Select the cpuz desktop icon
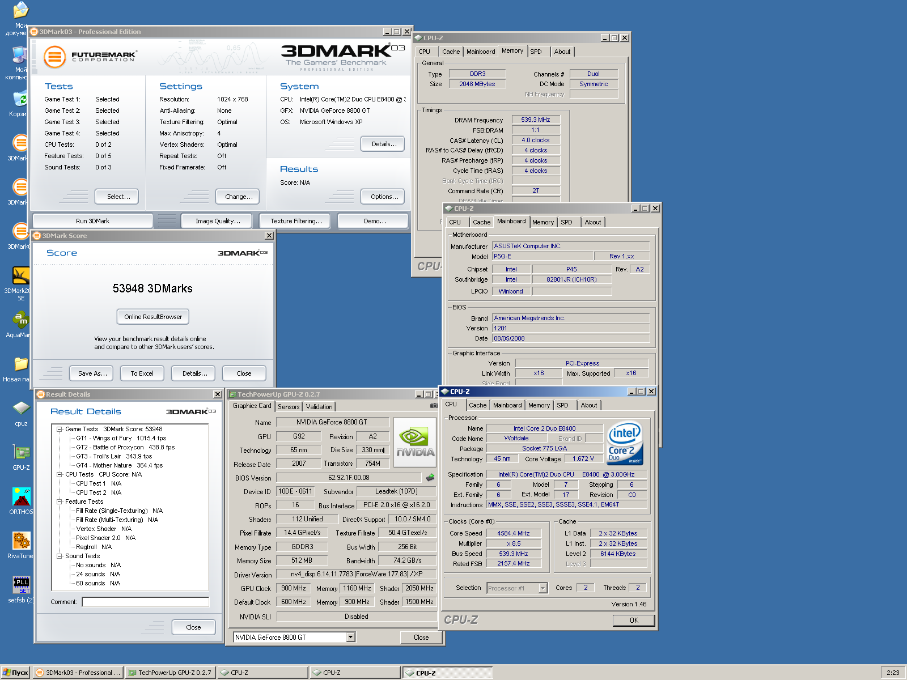This screenshot has height=680, width=907. pyautogui.click(x=21, y=413)
